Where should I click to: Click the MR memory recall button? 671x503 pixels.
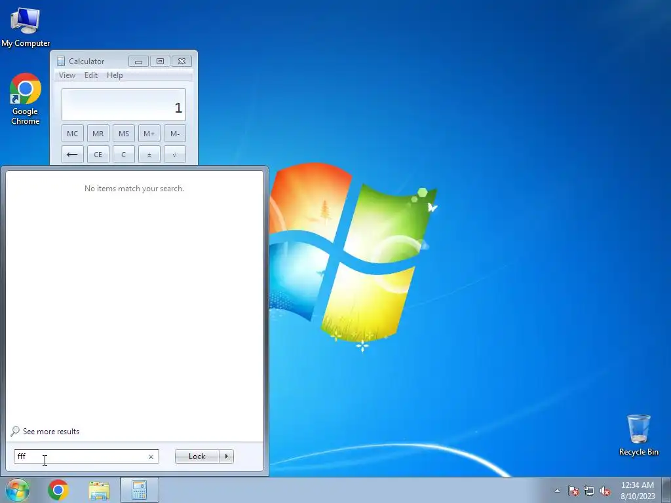pyautogui.click(x=98, y=134)
